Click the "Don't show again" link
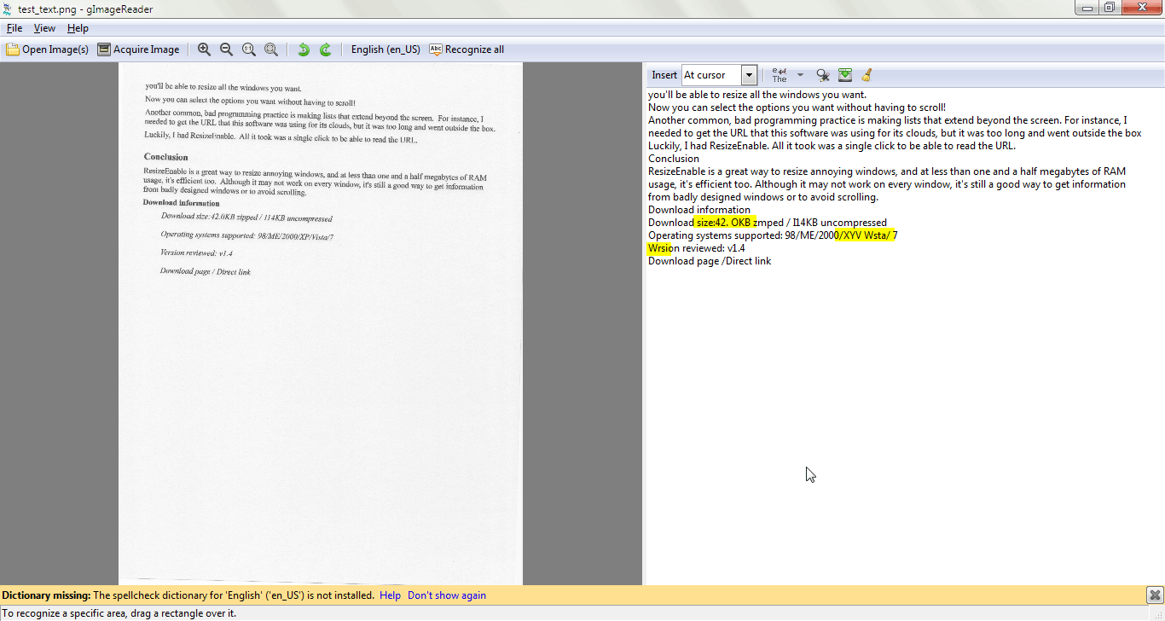The height and width of the screenshot is (621, 1165). [x=446, y=595]
